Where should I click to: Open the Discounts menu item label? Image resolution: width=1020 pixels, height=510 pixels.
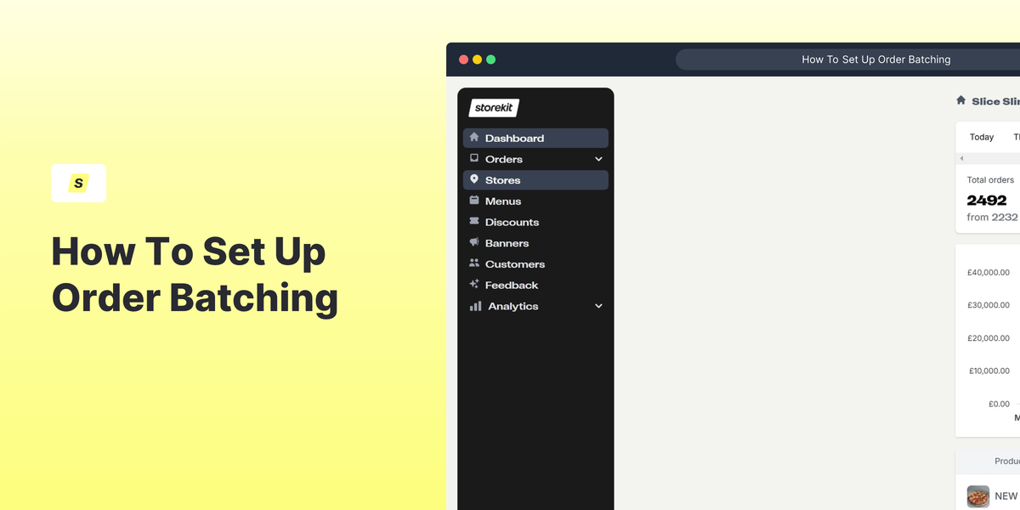tap(512, 222)
